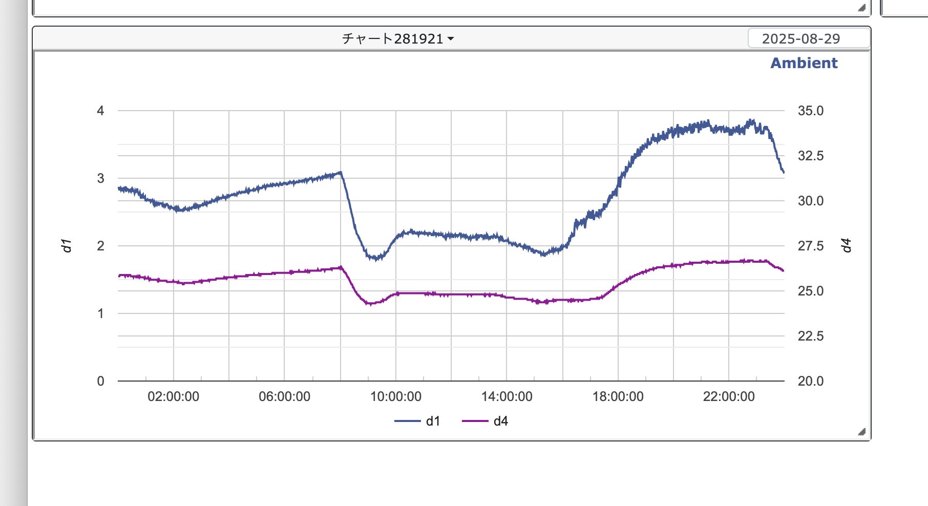Click the 02:00:00 label on the x-axis
This screenshot has height=506, width=928.
(173, 396)
